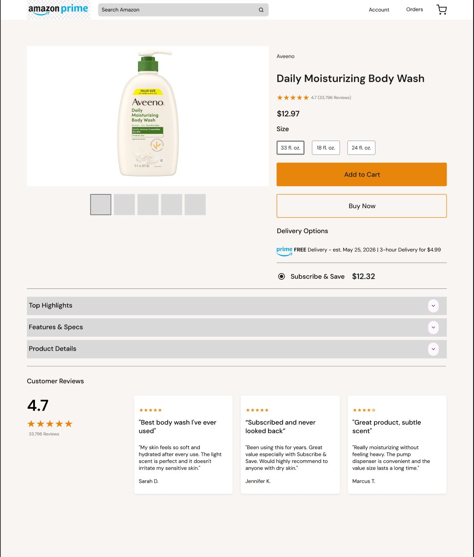Click the prime delivery badge logo
Viewport: 474px width, 557px height.
click(x=284, y=251)
